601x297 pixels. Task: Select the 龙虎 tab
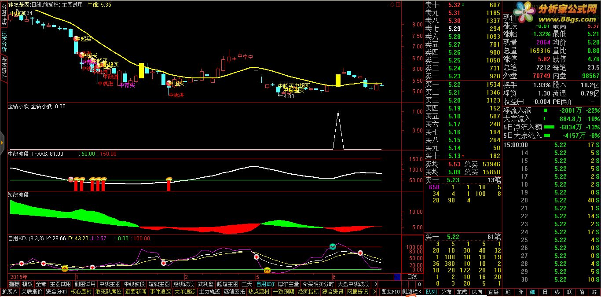(x=462, y=292)
